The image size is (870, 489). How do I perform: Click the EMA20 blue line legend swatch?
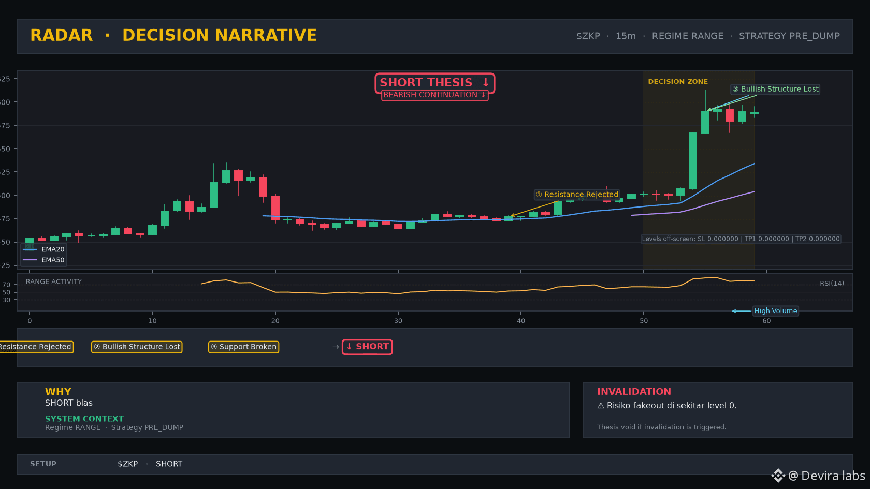[30, 249]
